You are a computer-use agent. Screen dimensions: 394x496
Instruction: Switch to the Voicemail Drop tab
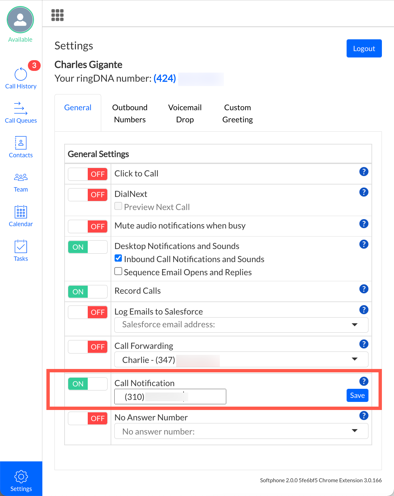point(185,114)
